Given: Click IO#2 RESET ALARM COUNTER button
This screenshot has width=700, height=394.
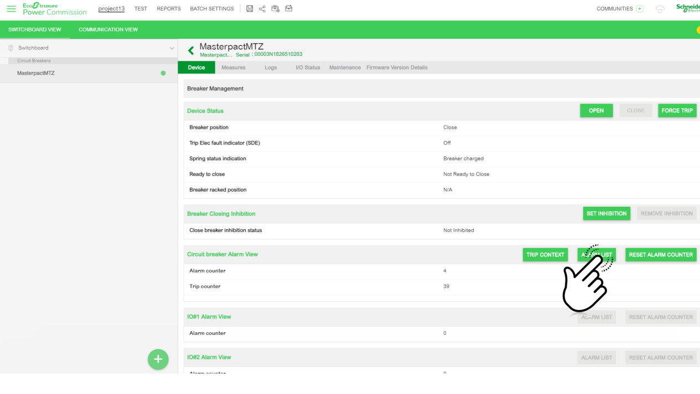Looking at the screenshot, I should pyautogui.click(x=661, y=358).
